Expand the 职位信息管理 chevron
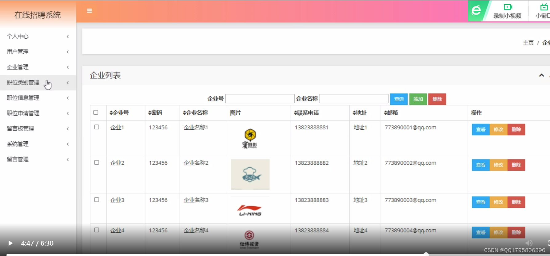 [x=68, y=98]
